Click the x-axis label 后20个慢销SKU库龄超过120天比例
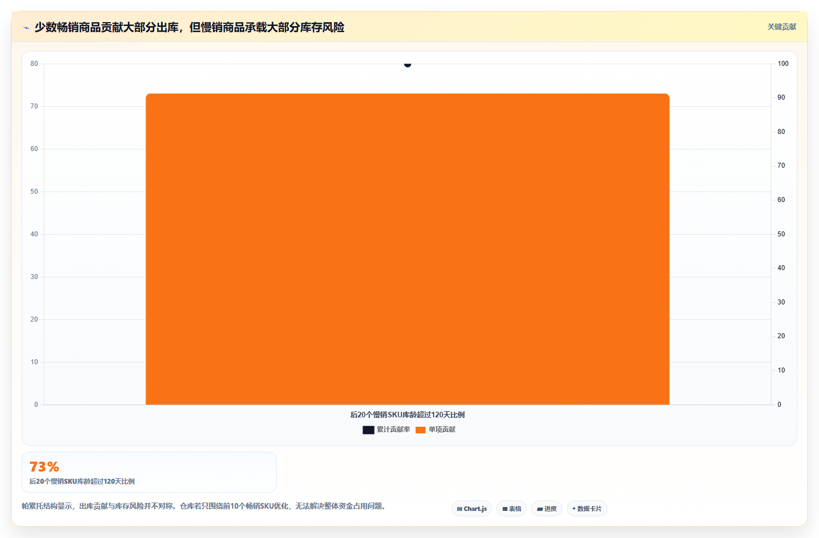The image size is (819, 538). (x=407, y=415)
